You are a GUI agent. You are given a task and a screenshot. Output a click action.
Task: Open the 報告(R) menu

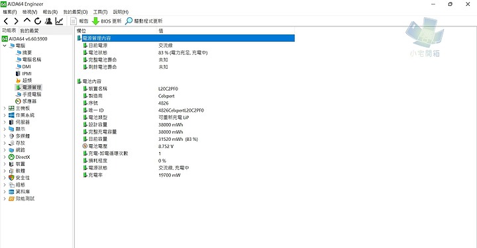(x=50, y=12)
